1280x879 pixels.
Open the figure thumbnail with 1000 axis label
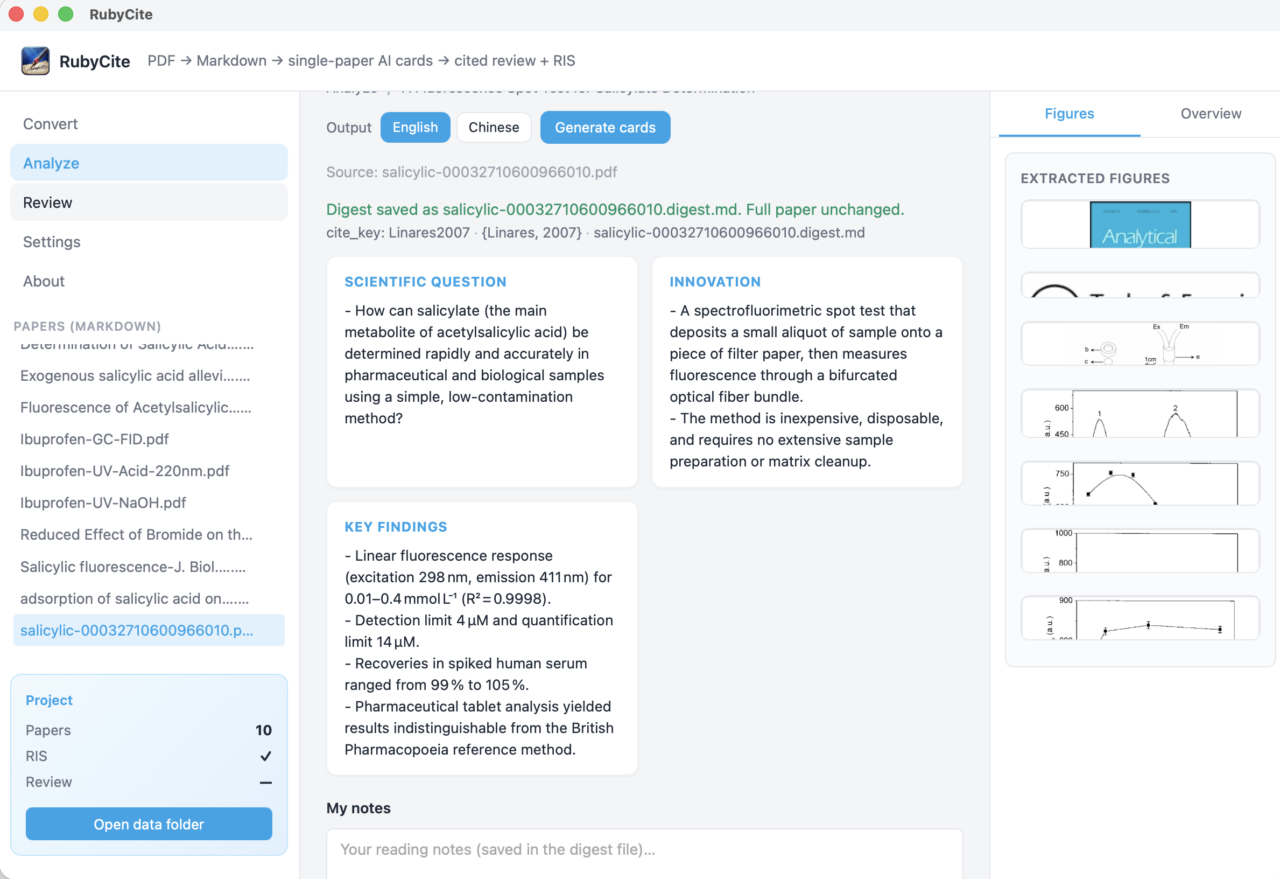click(x=1140, y=550)
